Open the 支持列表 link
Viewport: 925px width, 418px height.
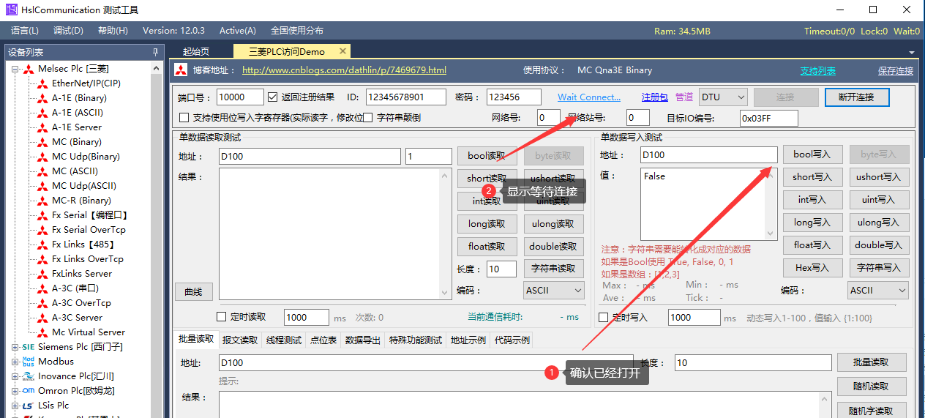[817, 71]
